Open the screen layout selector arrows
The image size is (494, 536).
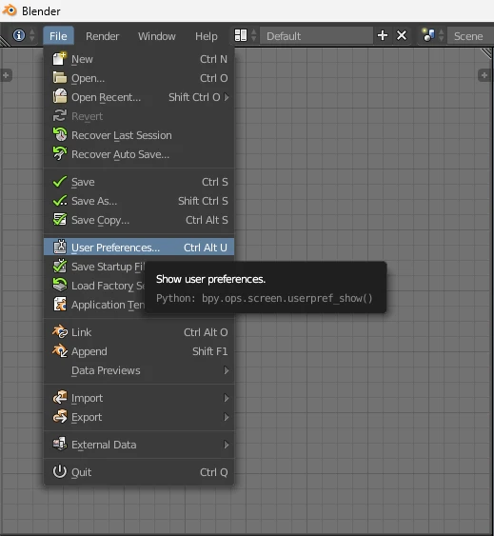click(254, 35)
